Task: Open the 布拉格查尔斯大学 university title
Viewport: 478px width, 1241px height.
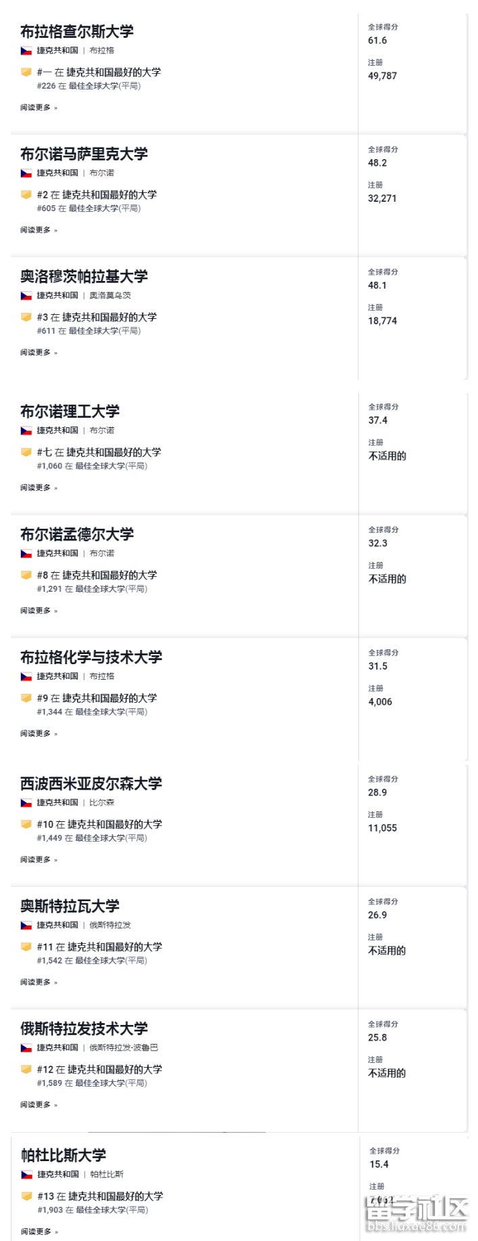Action: pyautogui.click(x=77, y=32)
